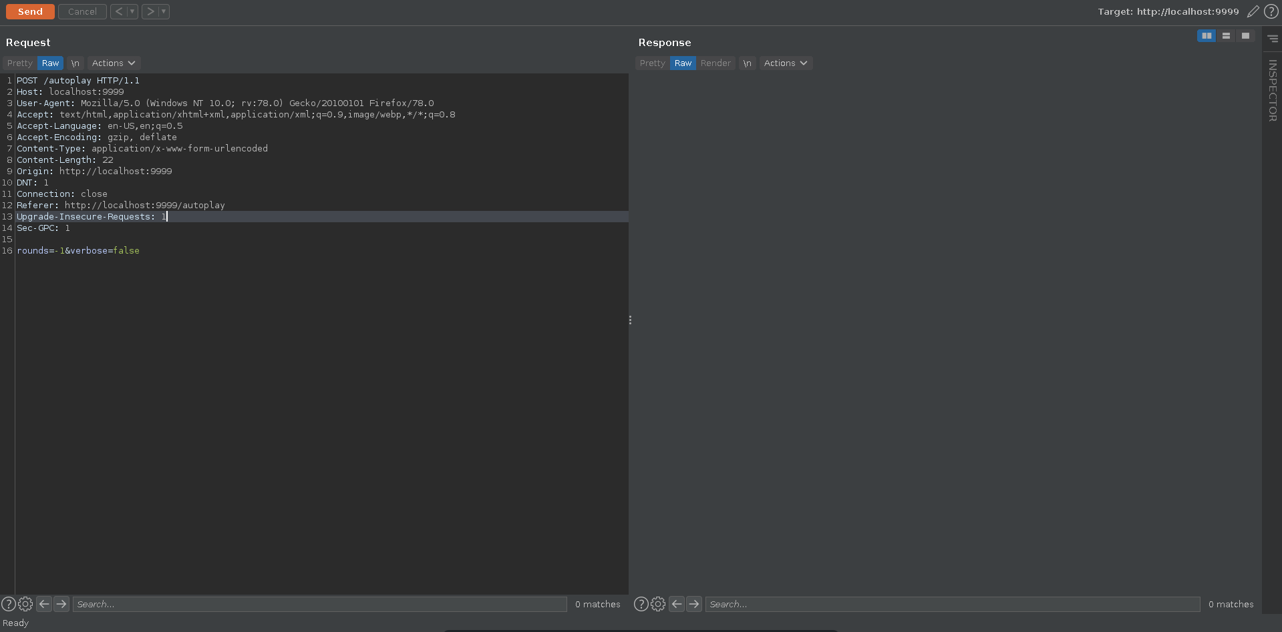Click Request search previous match arrow

(x=44, y=604)
